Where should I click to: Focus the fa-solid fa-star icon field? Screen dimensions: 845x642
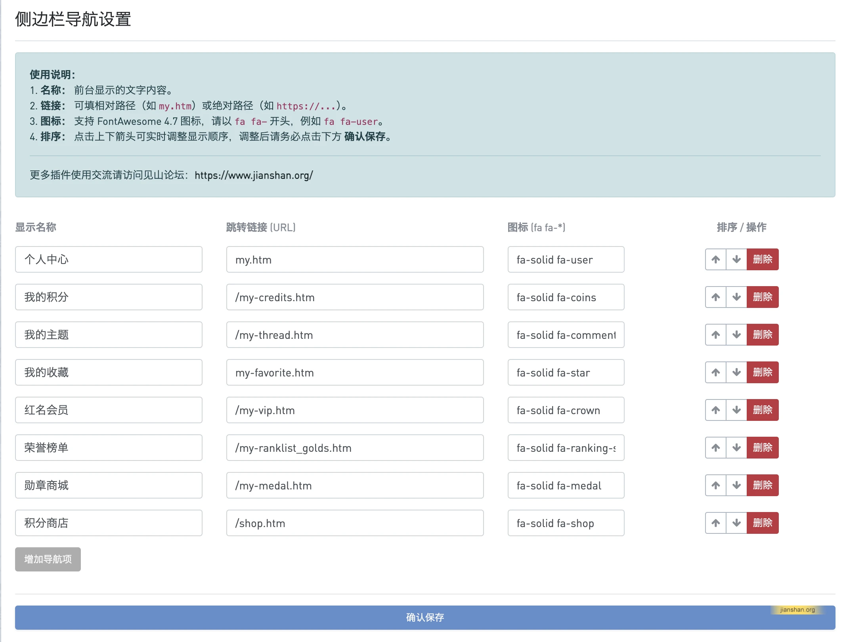[x=566, y=373]
